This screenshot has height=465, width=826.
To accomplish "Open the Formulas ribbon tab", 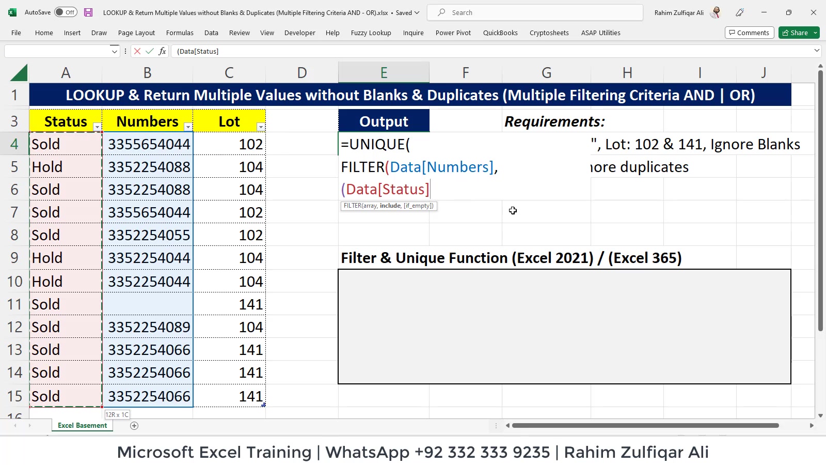I will click(x=180, y=33).
